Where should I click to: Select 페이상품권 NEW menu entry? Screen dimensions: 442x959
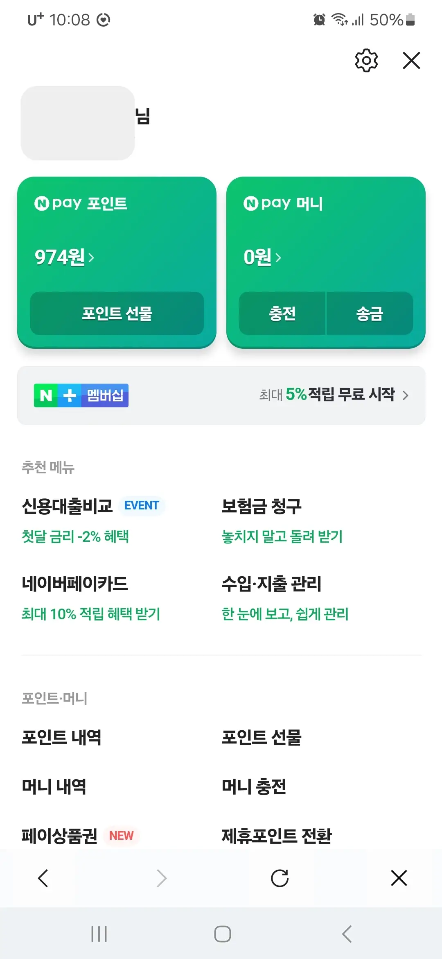(x=59, y=835)
